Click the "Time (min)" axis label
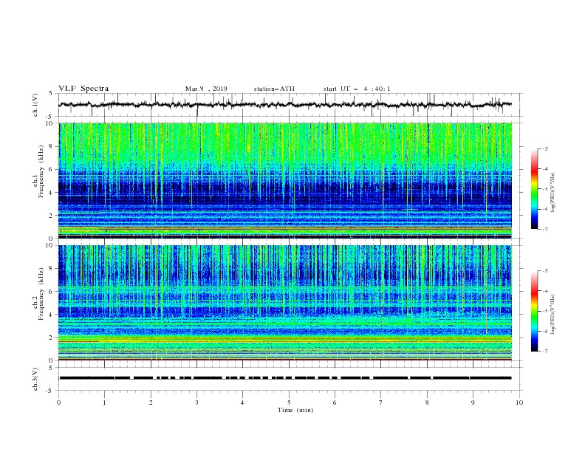The width and height of the screenshot is (585, 452). tap(295, 410)
